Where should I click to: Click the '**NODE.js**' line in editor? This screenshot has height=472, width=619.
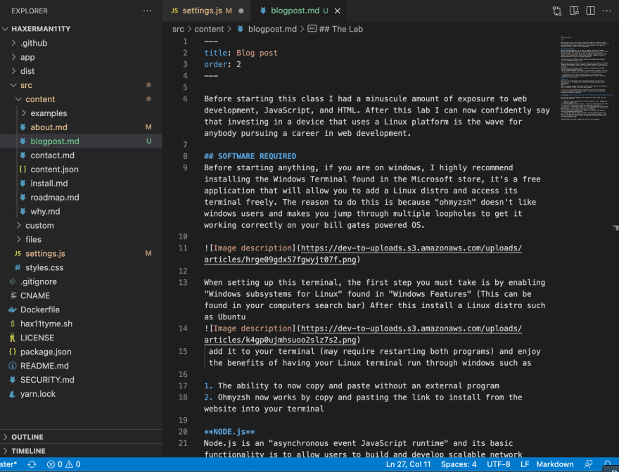click(x=229, y=431)
